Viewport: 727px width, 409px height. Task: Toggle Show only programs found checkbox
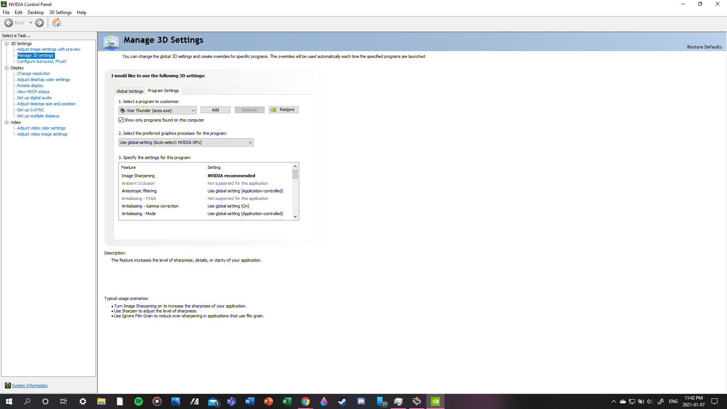tap(121, 120)
